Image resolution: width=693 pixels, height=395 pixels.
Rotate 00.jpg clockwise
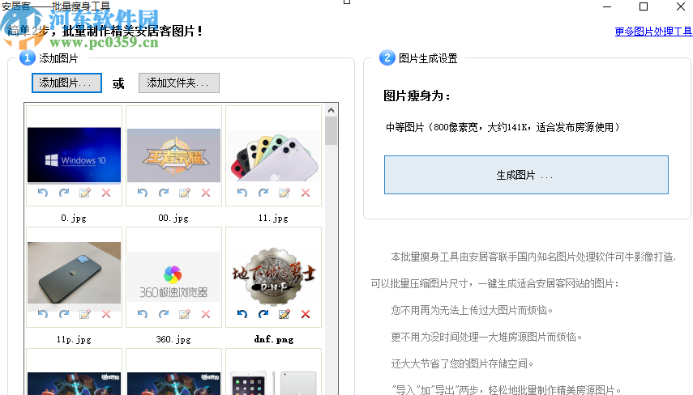(164, 193)
